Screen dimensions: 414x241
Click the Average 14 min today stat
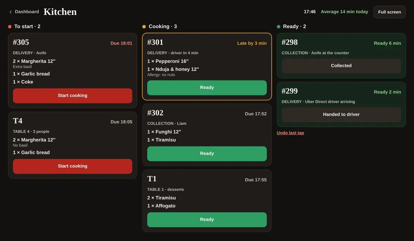click(344, 12)
